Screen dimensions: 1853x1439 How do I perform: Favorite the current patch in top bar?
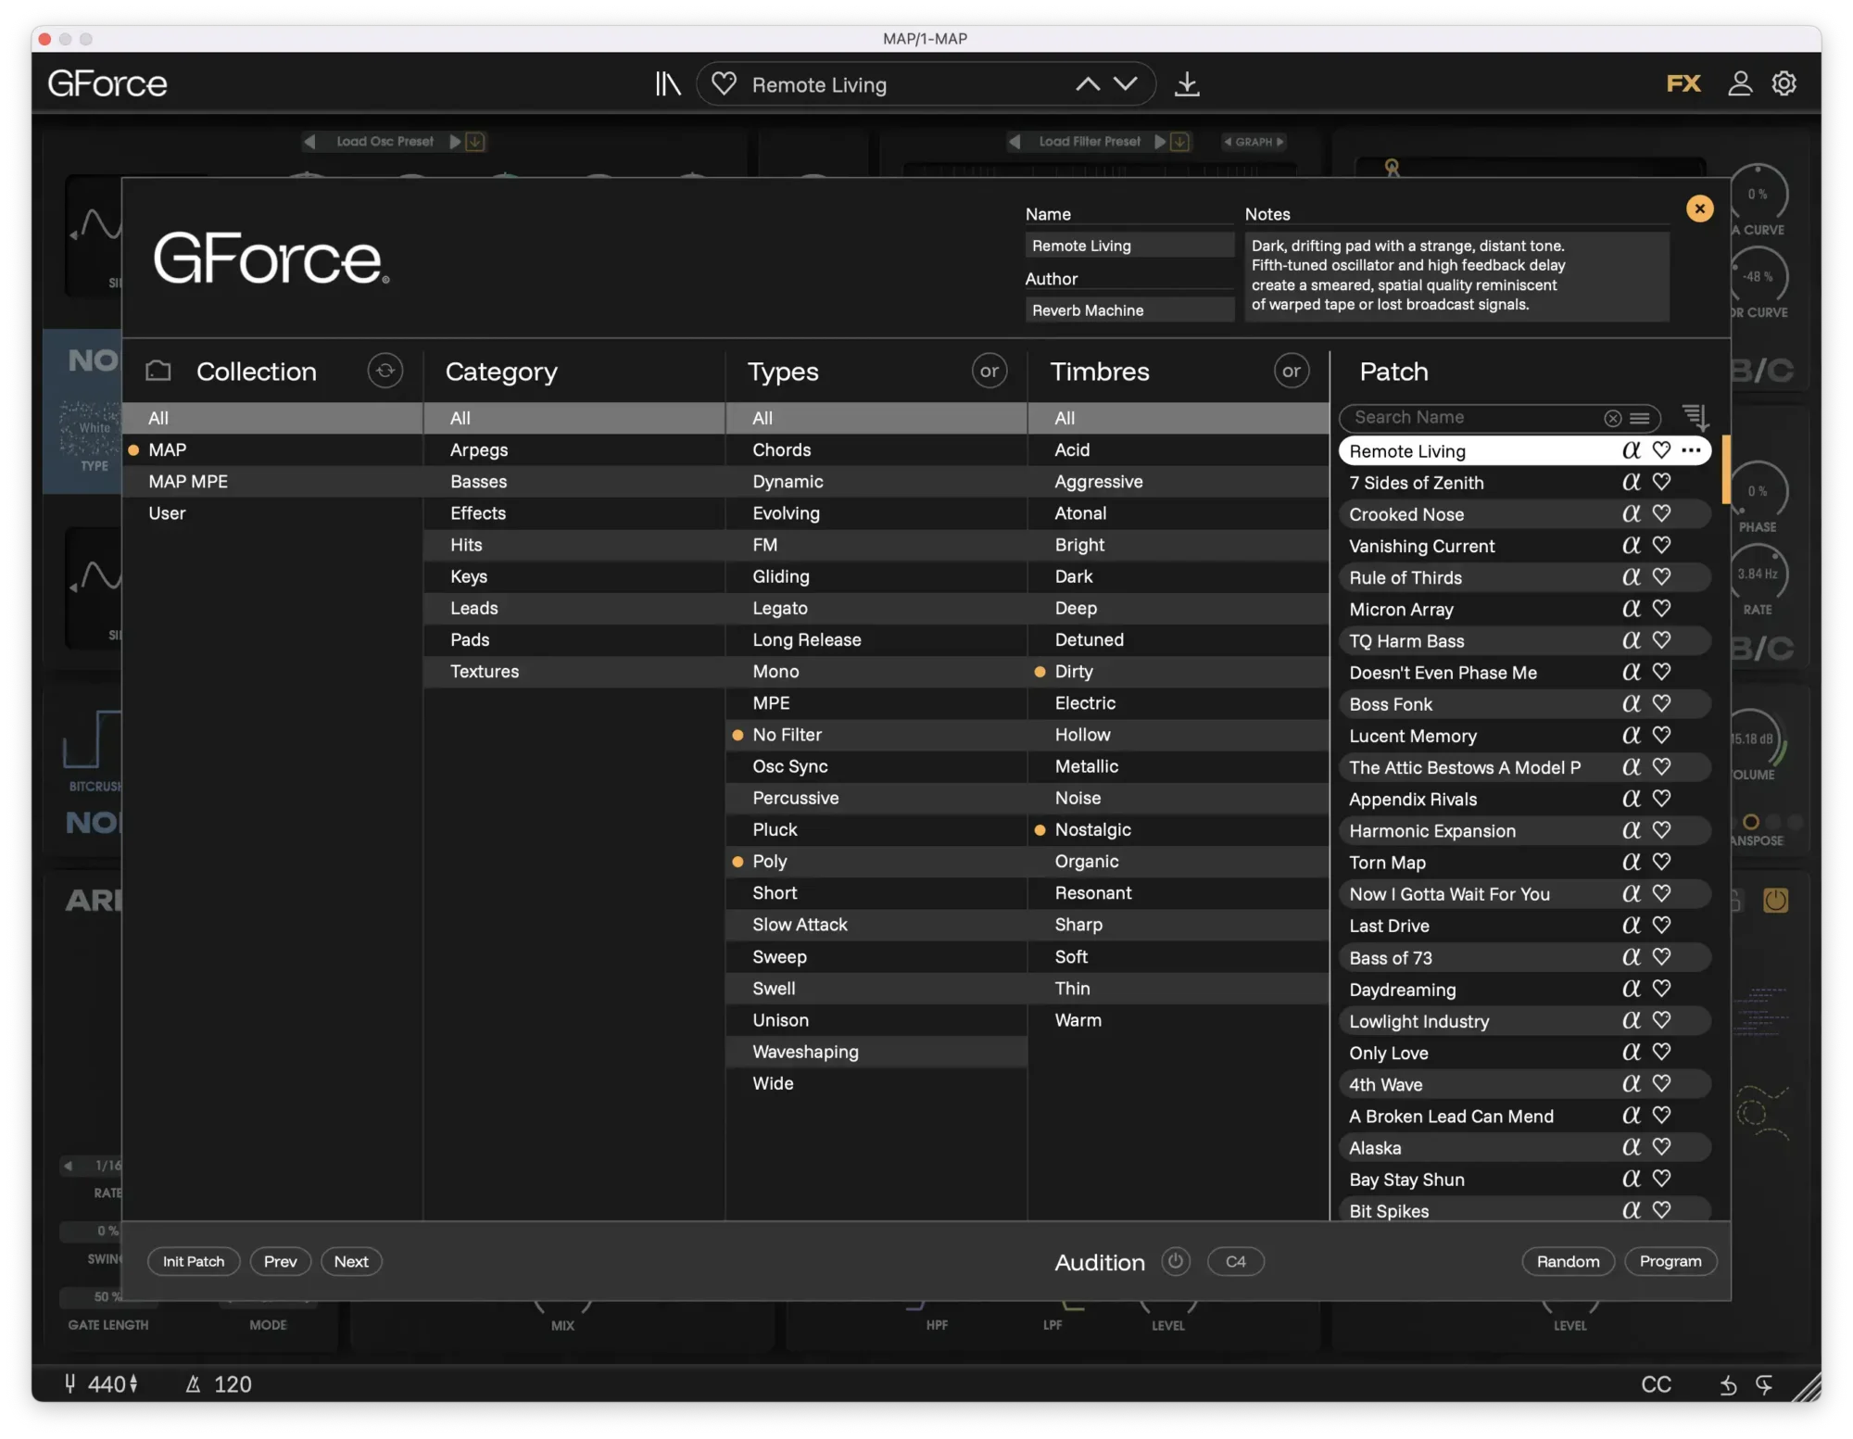click(724, 84)
